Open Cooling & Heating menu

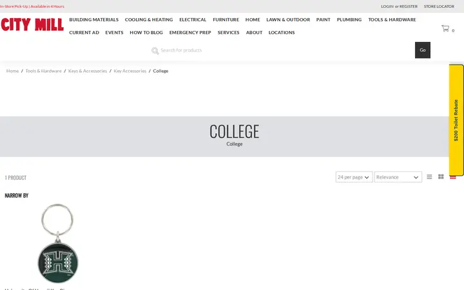(x=149, y=19)
